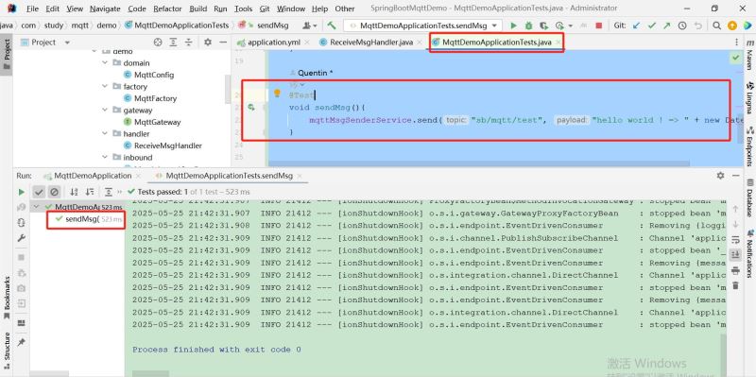The image size is (756, 377).
Task: Select MqttGateway in project tree
Action: (x=157, y=122)
